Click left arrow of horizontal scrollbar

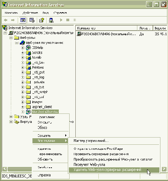click(x=5, y=169)
